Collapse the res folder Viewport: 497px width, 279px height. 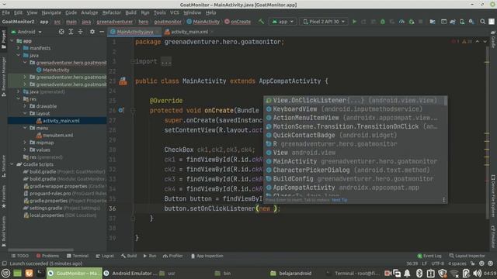[19, 99]
